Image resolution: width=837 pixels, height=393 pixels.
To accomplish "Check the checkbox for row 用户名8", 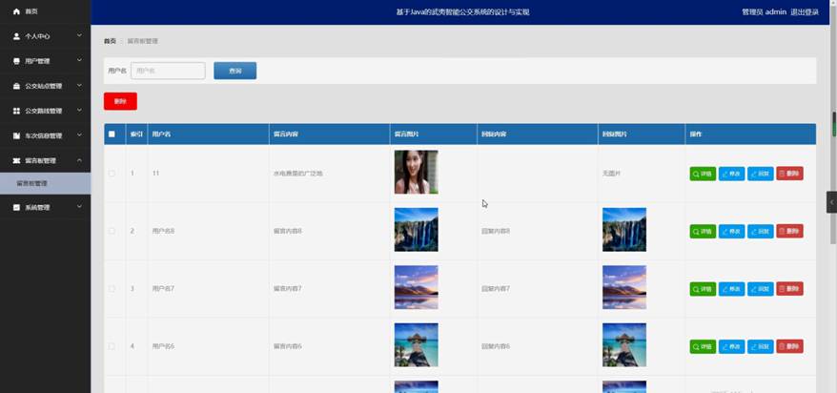I will (112, 231).
